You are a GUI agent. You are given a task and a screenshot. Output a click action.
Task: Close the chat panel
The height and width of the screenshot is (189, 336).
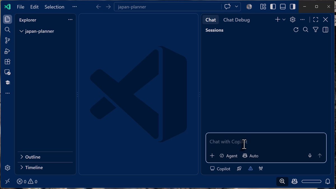pos(325,20)
